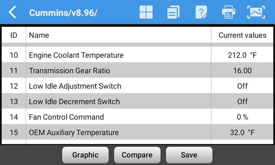Select the OEM Auxiliary Temperature row
The width and height of the screenshot is (275, 165).
[74, 132]
